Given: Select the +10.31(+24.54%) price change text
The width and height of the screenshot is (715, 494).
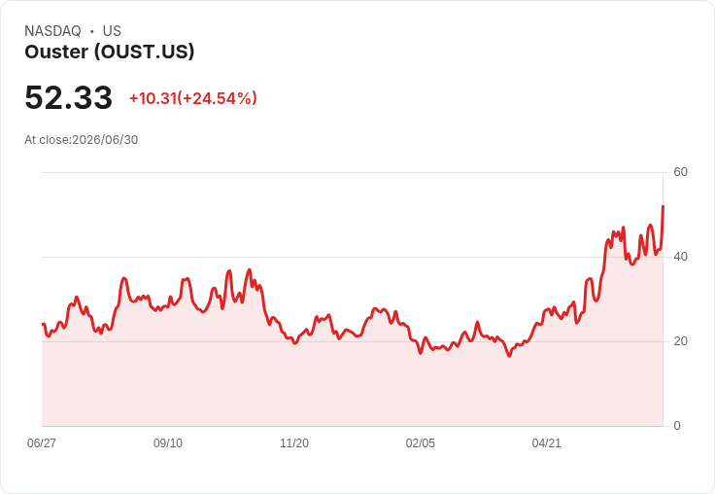Looking at the screenshot, I should pyautogui.click(x=193, y=98).
